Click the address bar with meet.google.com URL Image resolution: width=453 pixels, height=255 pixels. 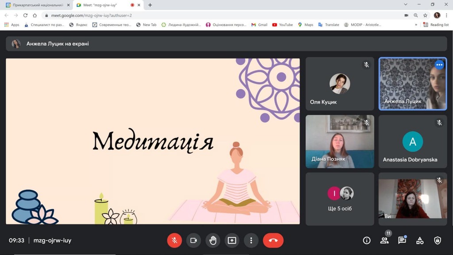click(177, 15)
